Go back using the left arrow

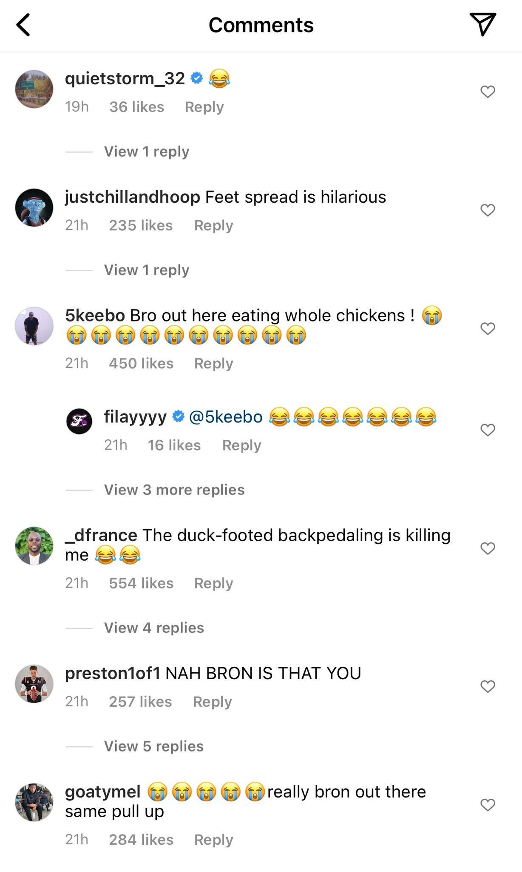click(24, 25)
